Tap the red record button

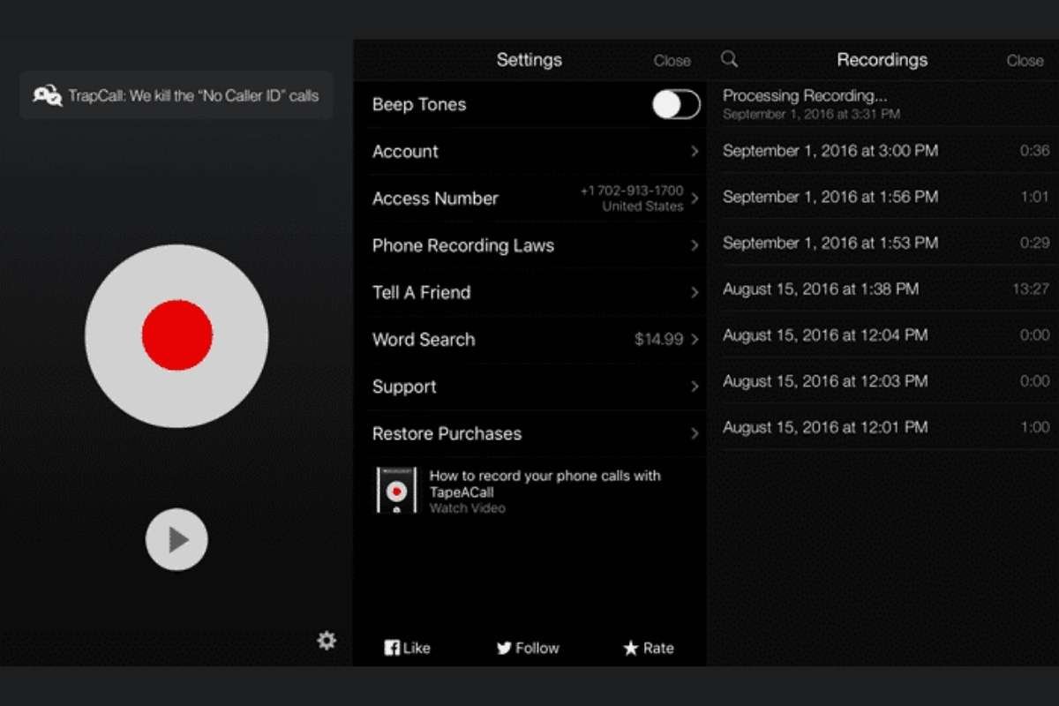click(x=176, y=334)
